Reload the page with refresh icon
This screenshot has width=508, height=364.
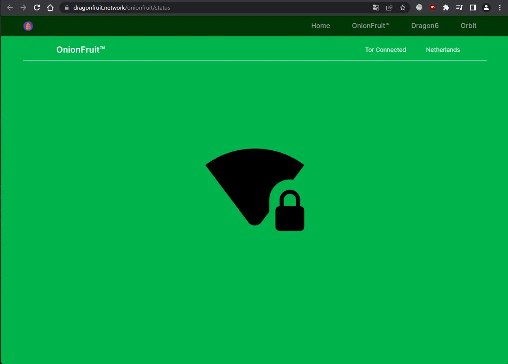tap(37, 8)
